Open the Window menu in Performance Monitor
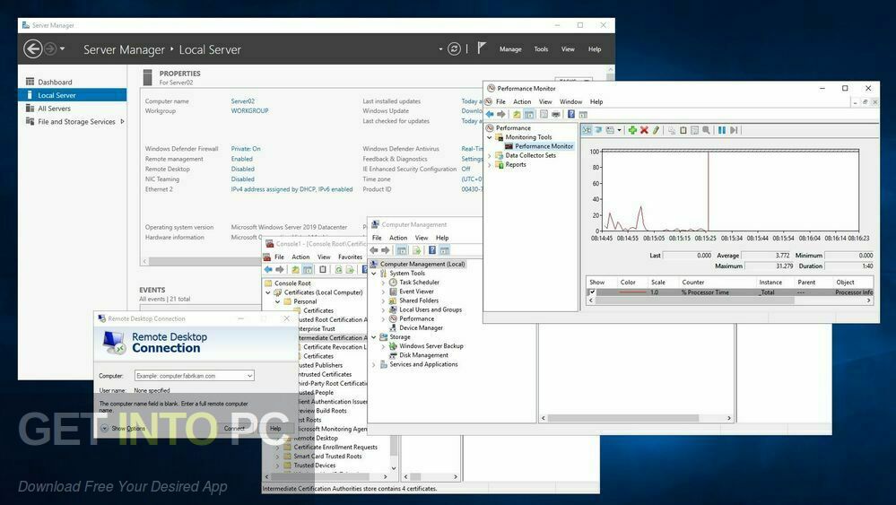Image resolution: width=896 pixels, height=505 pixels. point(570,101)
